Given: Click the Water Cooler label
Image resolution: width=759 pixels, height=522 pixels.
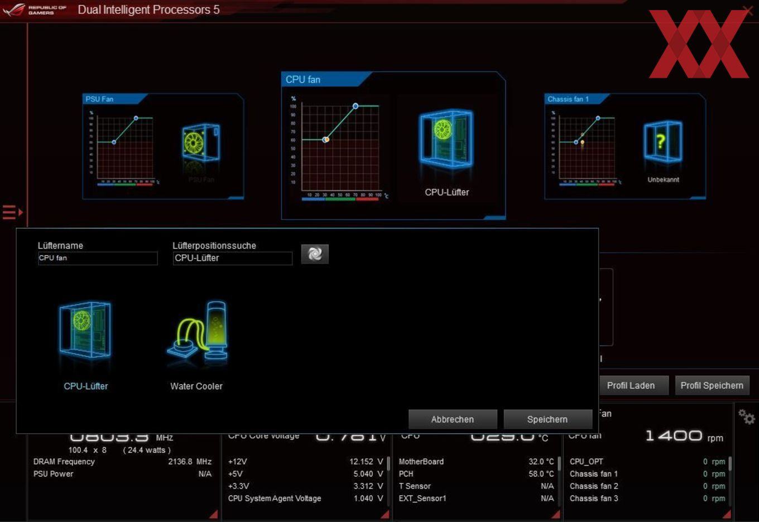Looking at the screenshot, I should coord(196,386).
